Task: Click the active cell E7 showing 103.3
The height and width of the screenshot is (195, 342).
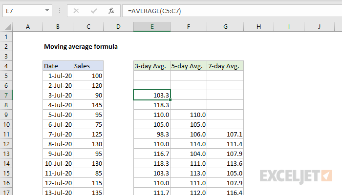Action: [x=152, y=95]
